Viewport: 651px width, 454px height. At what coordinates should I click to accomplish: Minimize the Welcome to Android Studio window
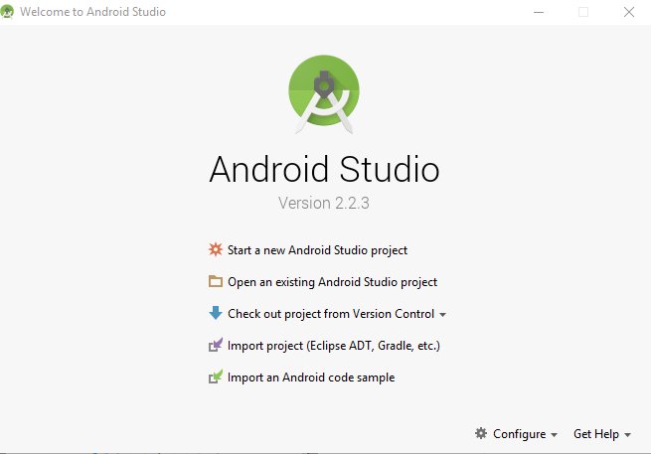[539, 12]
